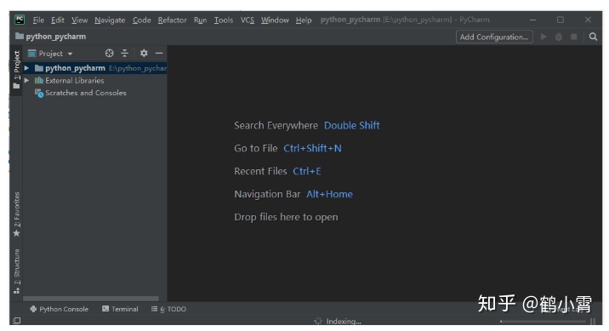Click the Ctrl+E shortcut text
The image size is (609, 331).
(307, 171)
